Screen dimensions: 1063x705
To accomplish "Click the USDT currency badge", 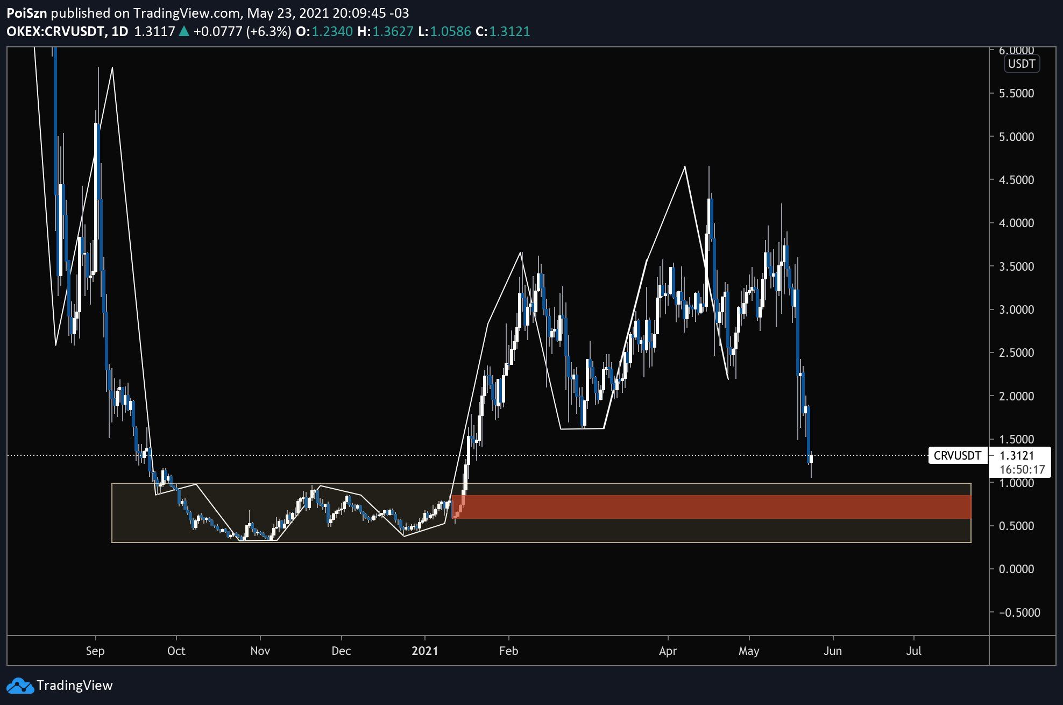I will (x=1021, y=64).
